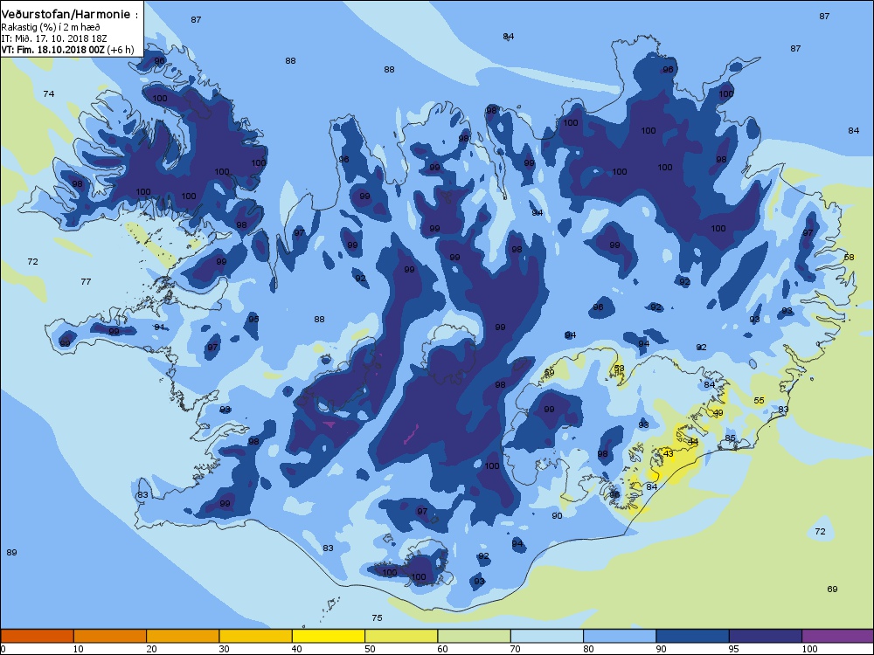
Task: Click the humidity value 43 on the map
Action: [x=669, y=453]
